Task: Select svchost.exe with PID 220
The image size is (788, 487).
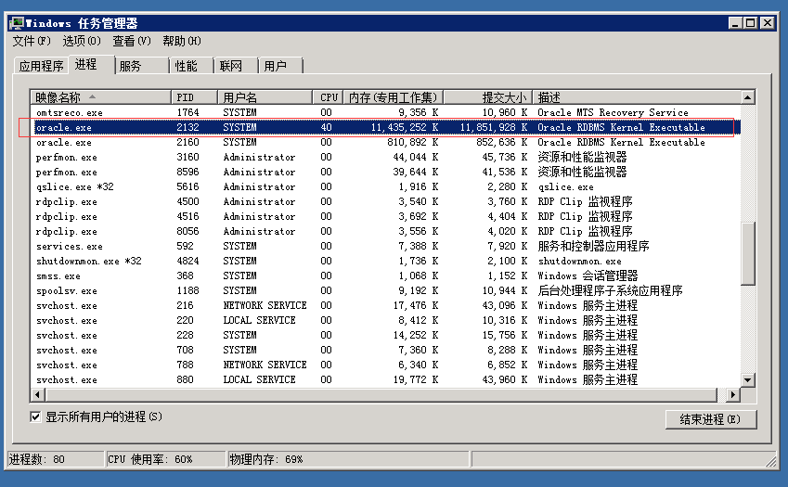Action: point(385,320)
